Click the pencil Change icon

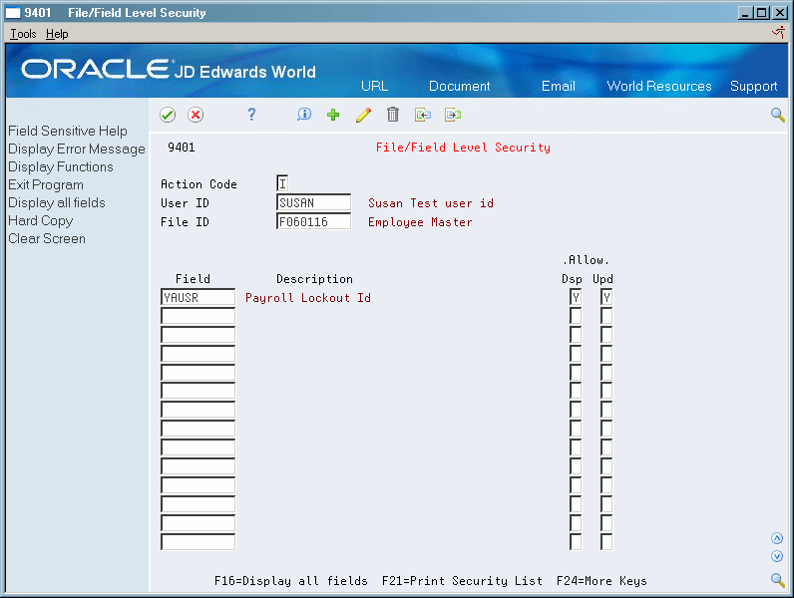pos(363,115)
